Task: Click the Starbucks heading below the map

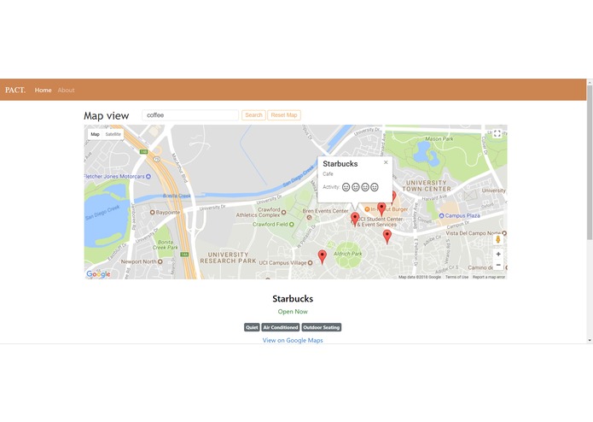Action: click(293, 299)
